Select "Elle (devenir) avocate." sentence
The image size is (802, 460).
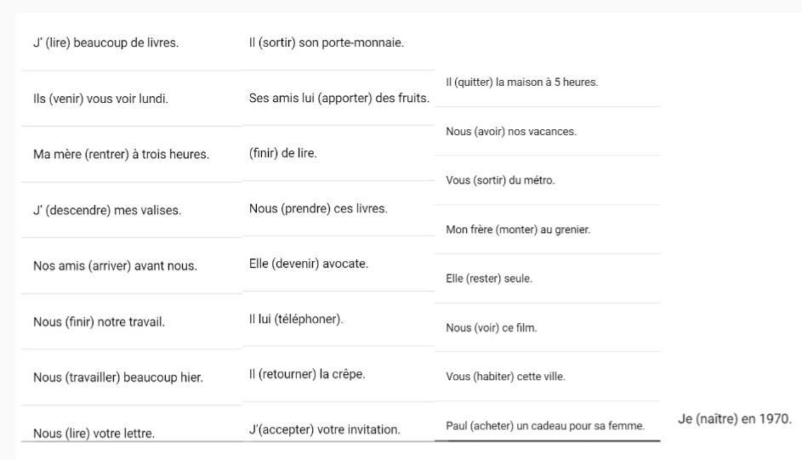(309, 264)
